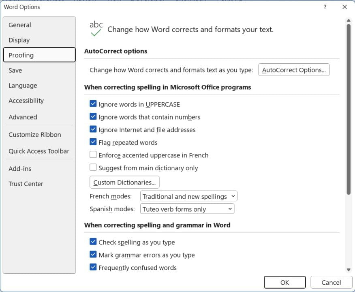The image size is (355, 292).
Task: Select the Display category in the sidebar
Action: [x=19, y=40]
